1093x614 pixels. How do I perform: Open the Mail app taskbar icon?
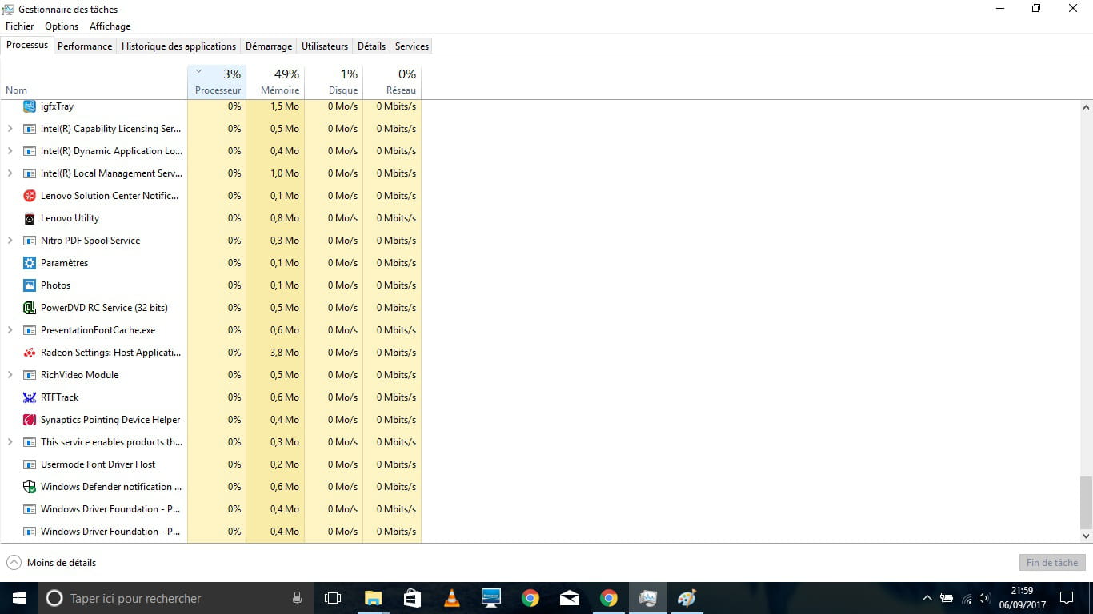570,598
